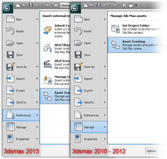The image size is (167, 159).
Task: Choose XRef Objects in 2013 References submenu
Action: [x=55, y=49]
